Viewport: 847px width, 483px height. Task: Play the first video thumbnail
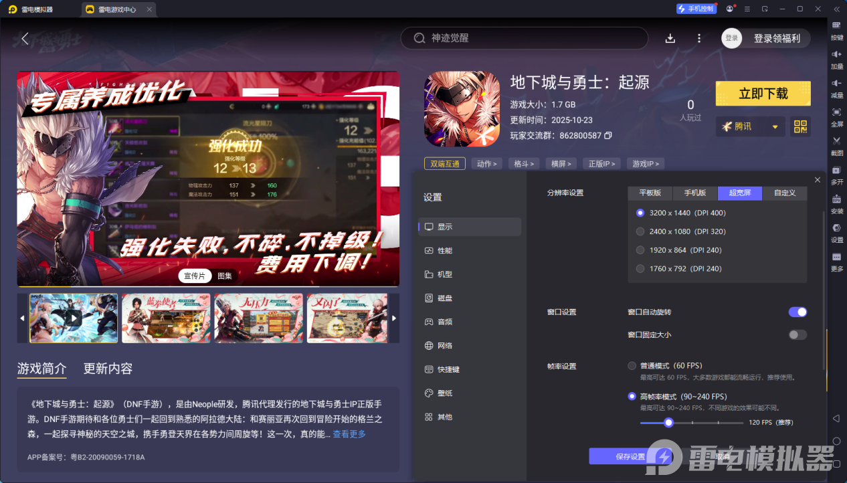pyautogui.click(x=74, y=318)
